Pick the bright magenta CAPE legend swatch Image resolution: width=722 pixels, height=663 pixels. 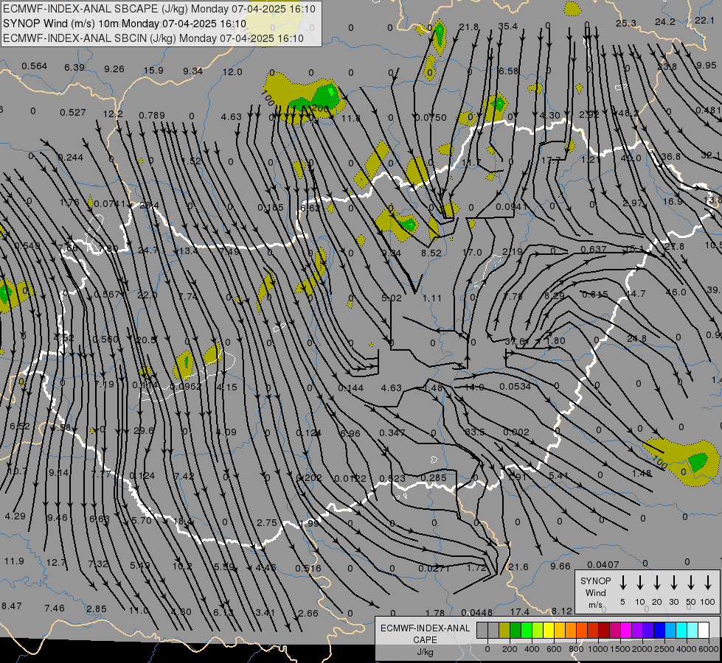pyautogui.click(x=626, y=631)
